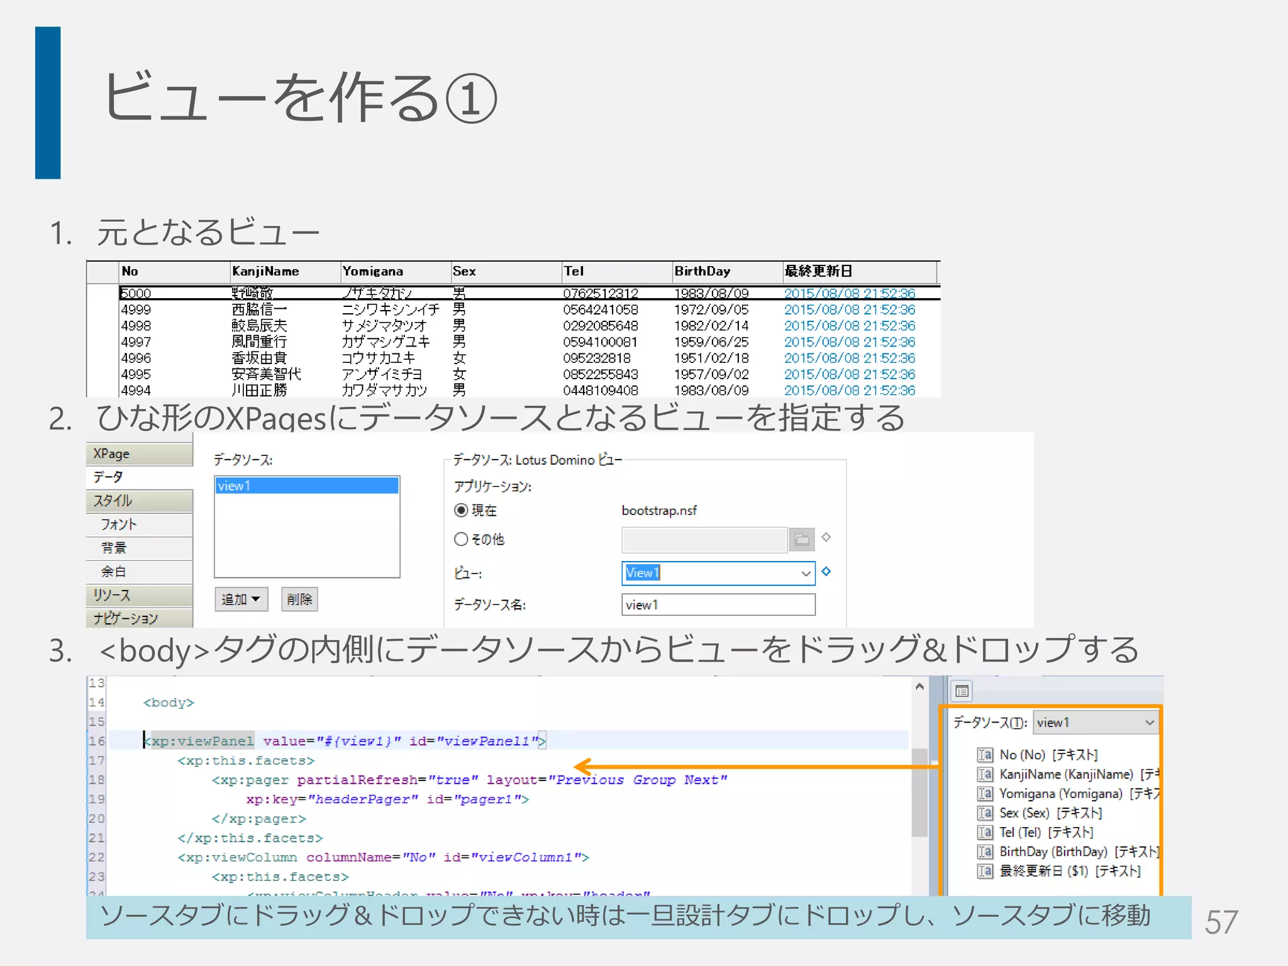Click the name 香坂由貴 in the view

click(x=259, y=358)
